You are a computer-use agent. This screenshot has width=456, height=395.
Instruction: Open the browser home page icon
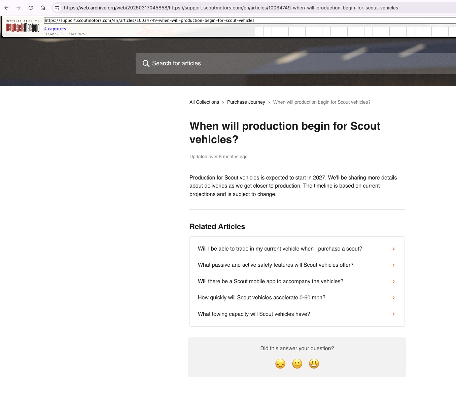click(43, 8)
